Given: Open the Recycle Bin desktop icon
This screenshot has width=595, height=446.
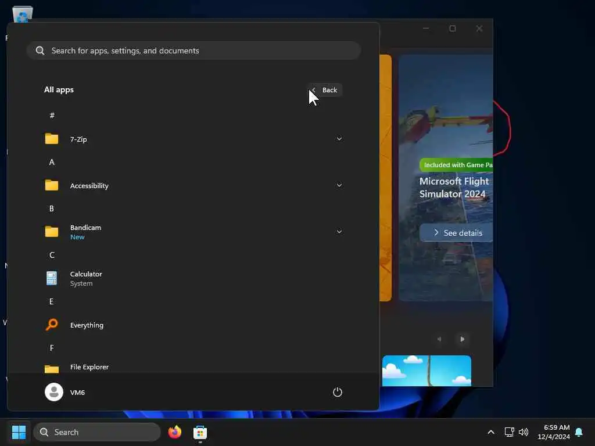Looking at the screenshot, I should coord(23,15).
